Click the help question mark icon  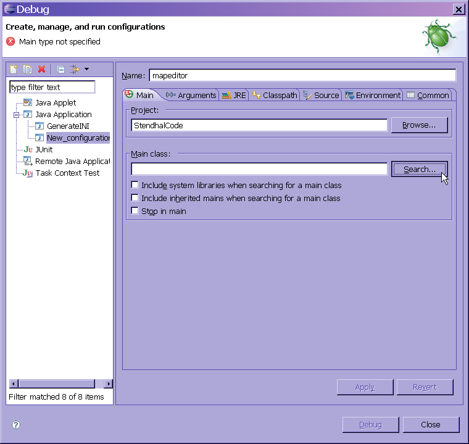pos(16,425)
